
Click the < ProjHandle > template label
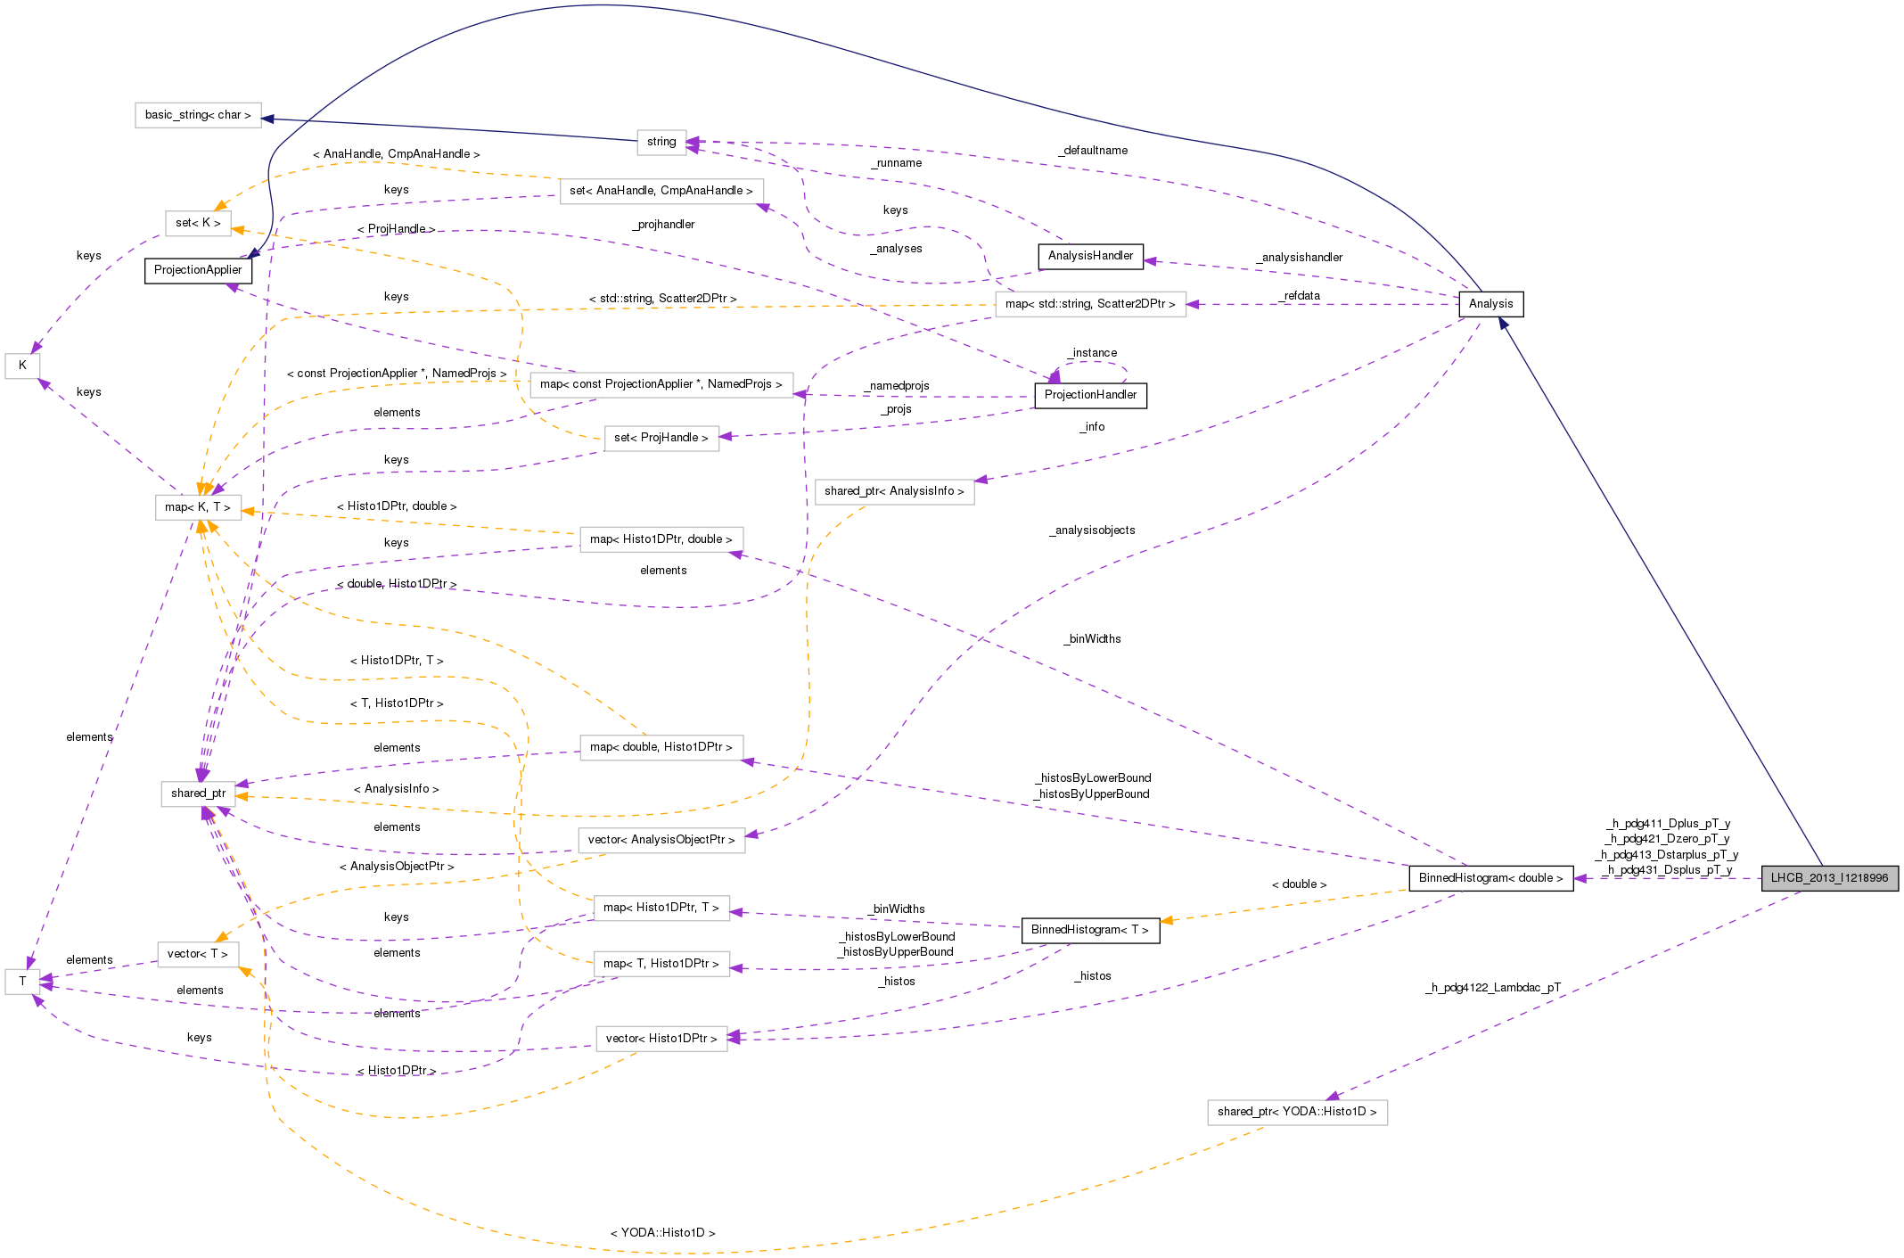point(397,229)
